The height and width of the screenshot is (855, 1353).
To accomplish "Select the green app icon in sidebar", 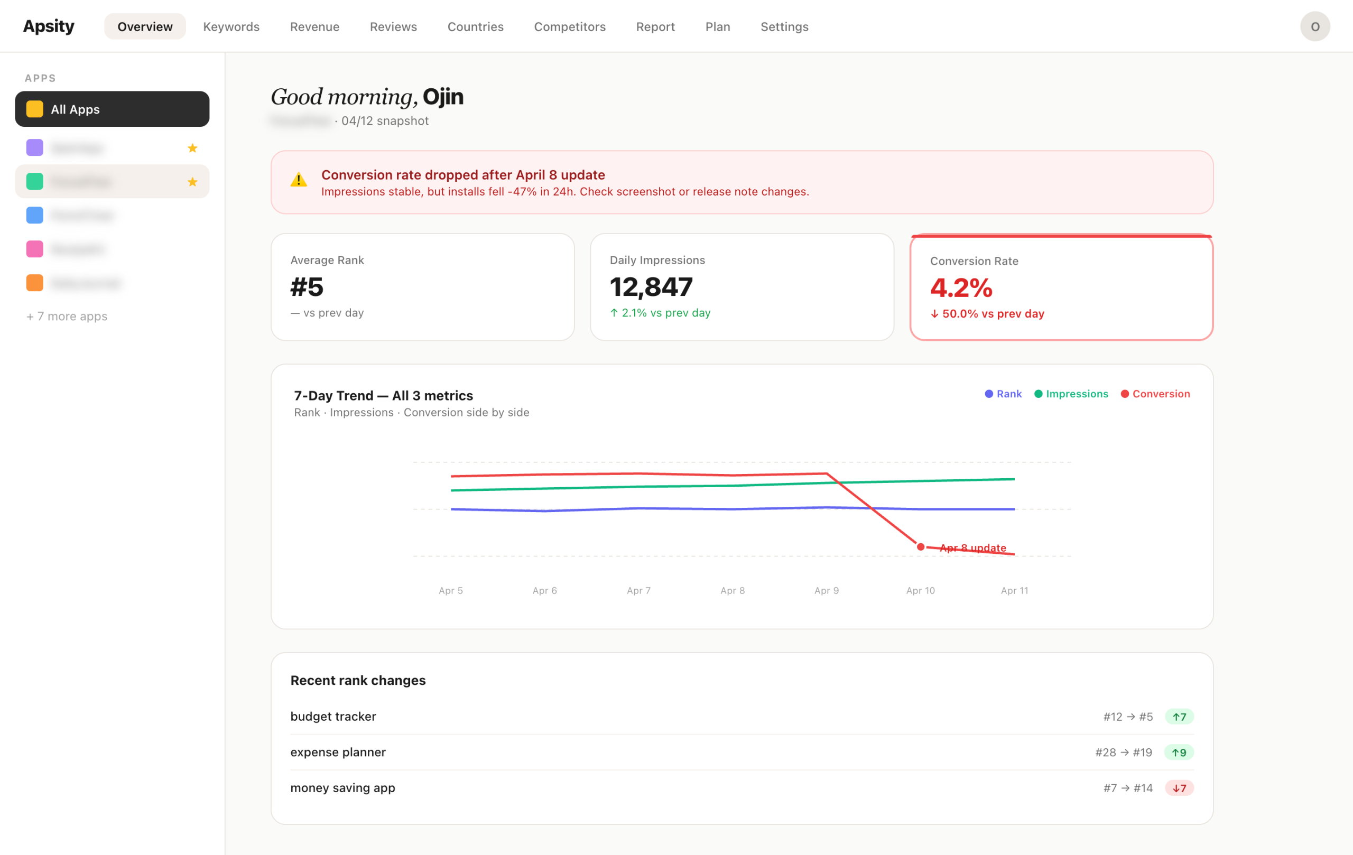I will click(x=34, y=181).
